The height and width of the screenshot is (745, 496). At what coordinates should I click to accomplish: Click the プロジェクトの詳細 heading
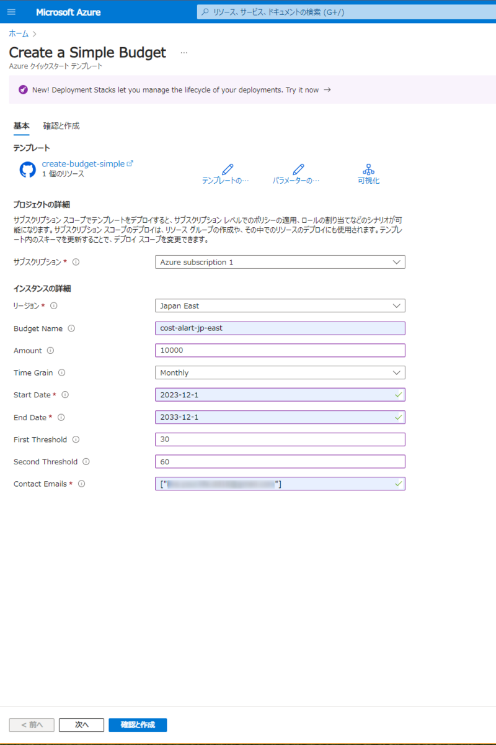[x=42, y=205]
